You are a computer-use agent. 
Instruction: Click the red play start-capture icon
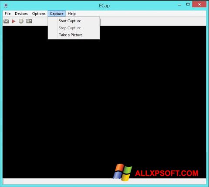click(x=13, y=21)
